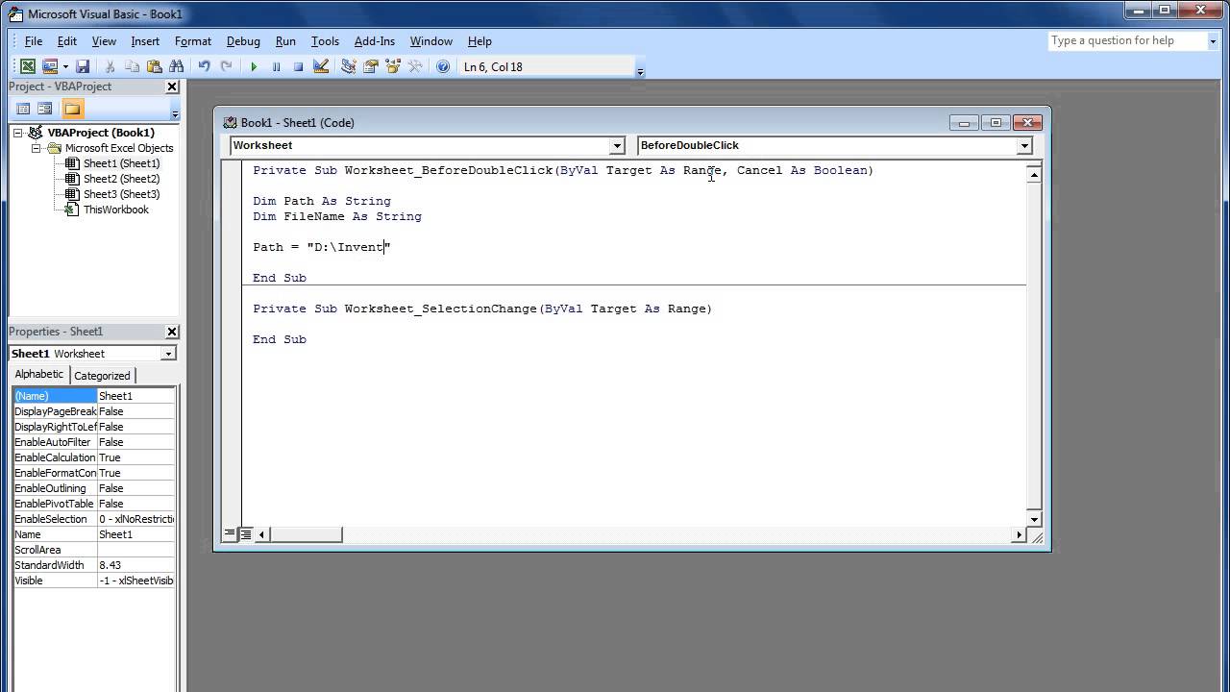Switch to the Alphabetic properties tab
The image size is (1230, 692).
click(x=39, y=374)
